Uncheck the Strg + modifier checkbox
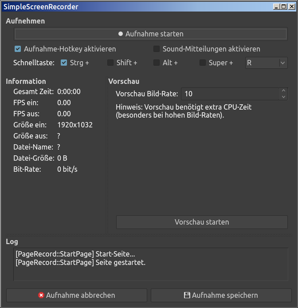298x308 pixels. pyautogui.click(x=64, y=63)
